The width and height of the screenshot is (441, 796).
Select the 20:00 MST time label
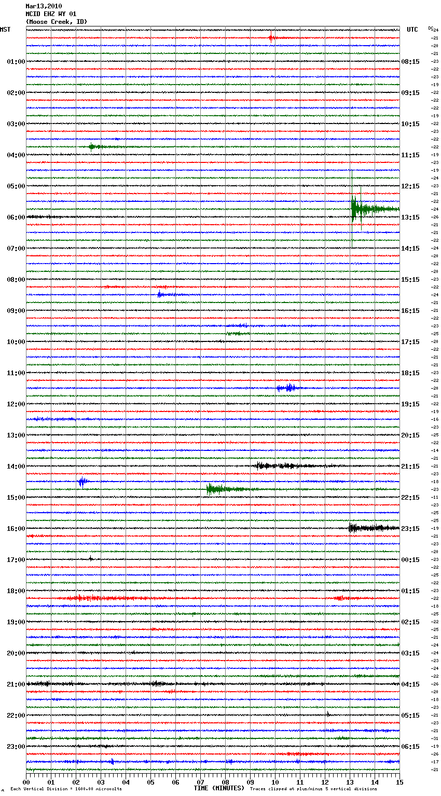click(16, 653)
